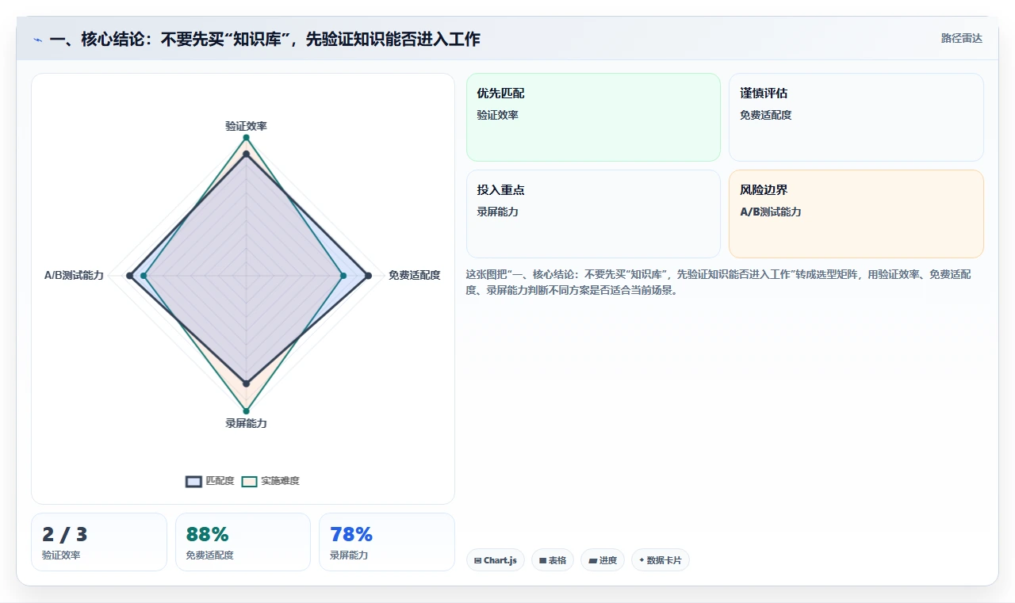
Task: Click the 路径雷达 label in header
Action: click(961, 38)
